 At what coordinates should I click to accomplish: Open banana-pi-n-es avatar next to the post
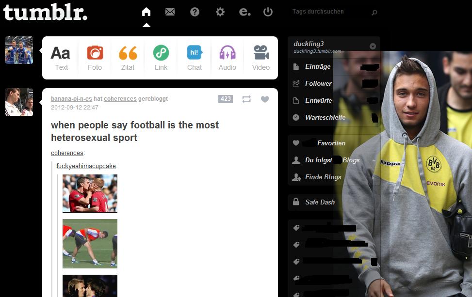[x=19, y=102]
